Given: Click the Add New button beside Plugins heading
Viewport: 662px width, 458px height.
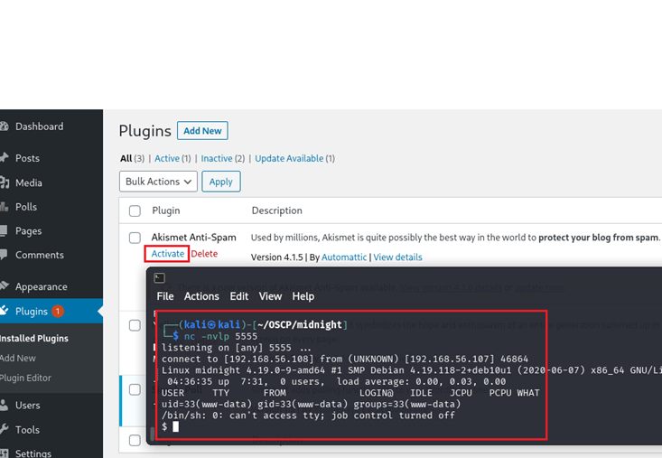Looking at the screenshot, I should [x=202, y=131].
